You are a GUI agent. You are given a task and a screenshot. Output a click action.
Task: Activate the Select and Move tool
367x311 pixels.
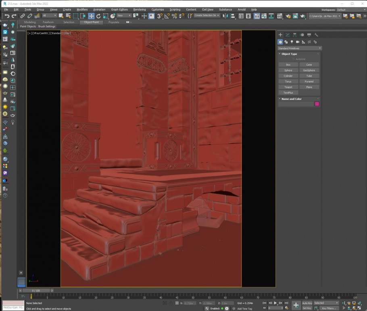pos(91,16)
